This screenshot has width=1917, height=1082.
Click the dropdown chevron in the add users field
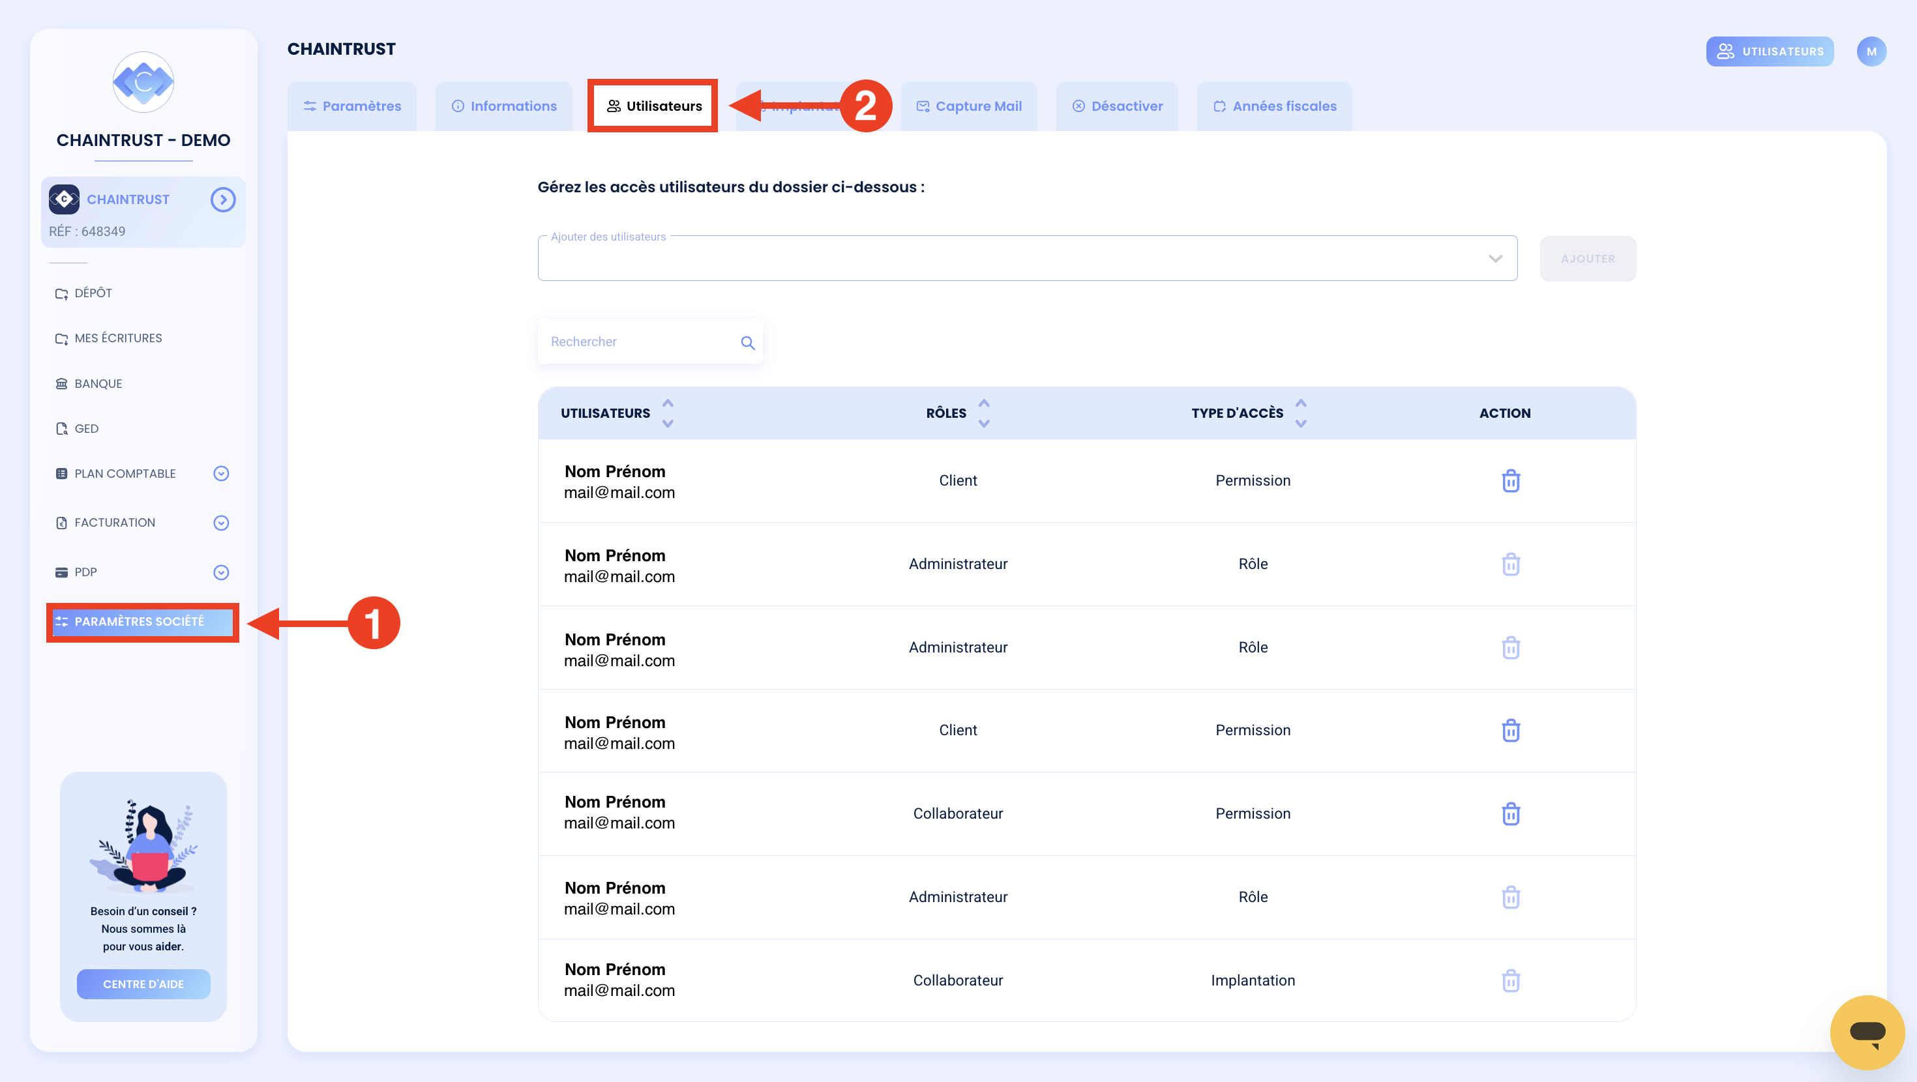1495,259
